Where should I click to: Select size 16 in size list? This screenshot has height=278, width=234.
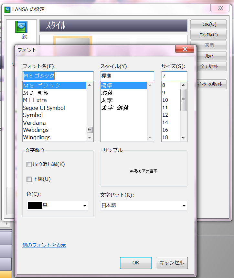(171, 130)
